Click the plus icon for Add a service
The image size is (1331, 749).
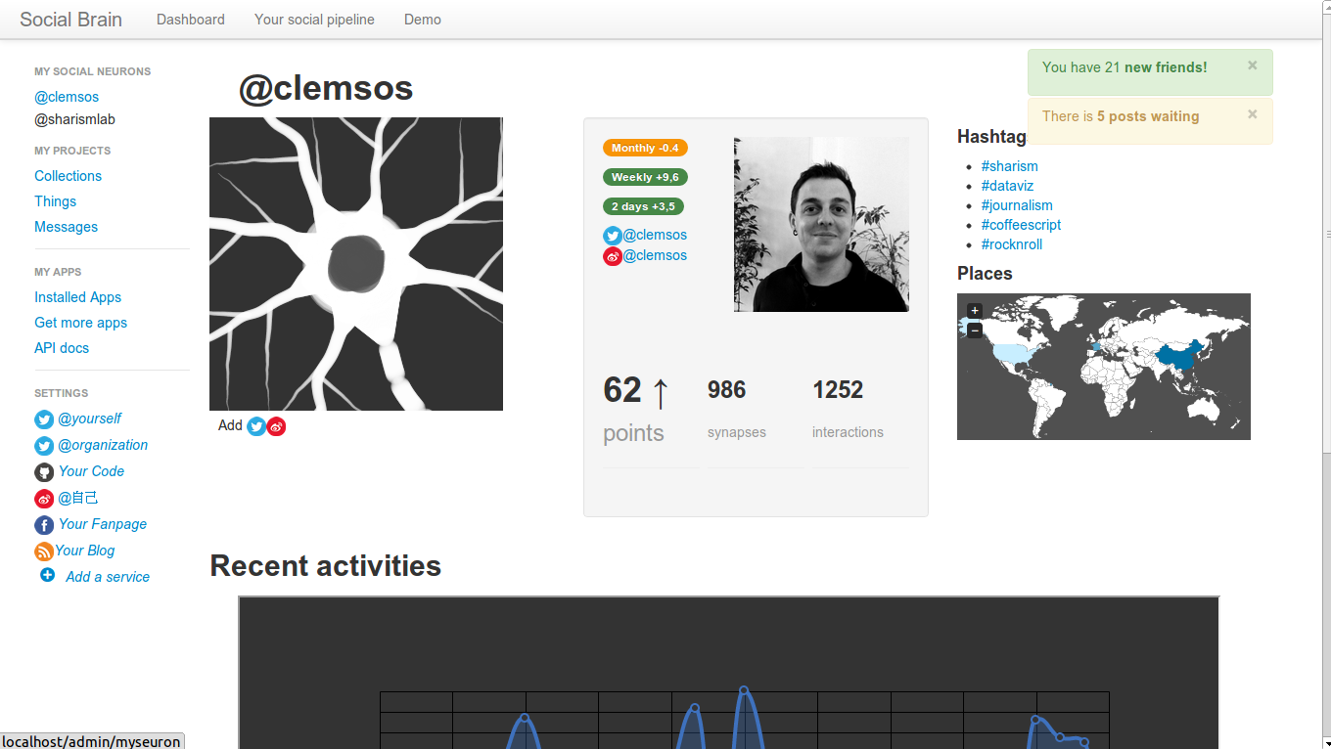[x=47, y=576]
